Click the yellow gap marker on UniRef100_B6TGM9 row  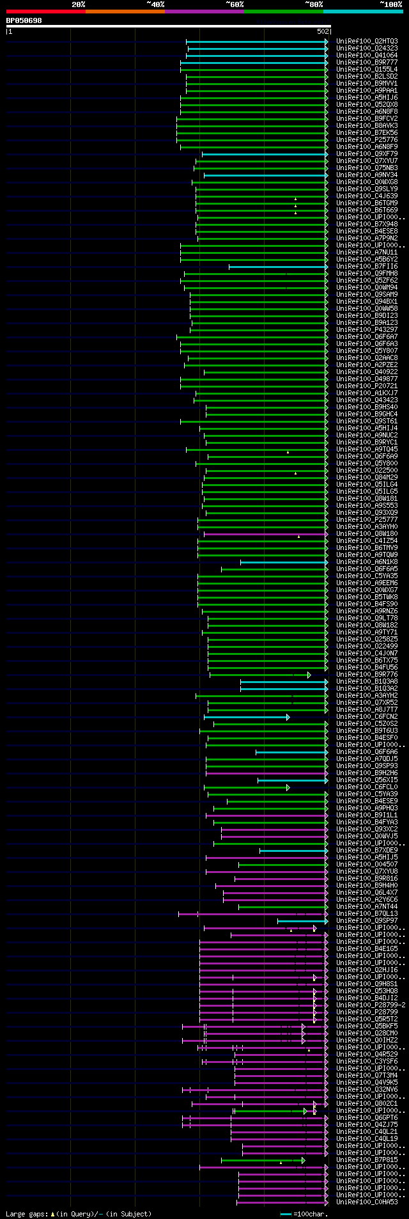tap(295, 206)
